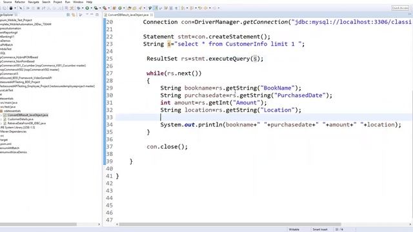Click the Coverage launch icon in toolbar
The height and width of the screenshot is (232, 413).
[96, 8]
